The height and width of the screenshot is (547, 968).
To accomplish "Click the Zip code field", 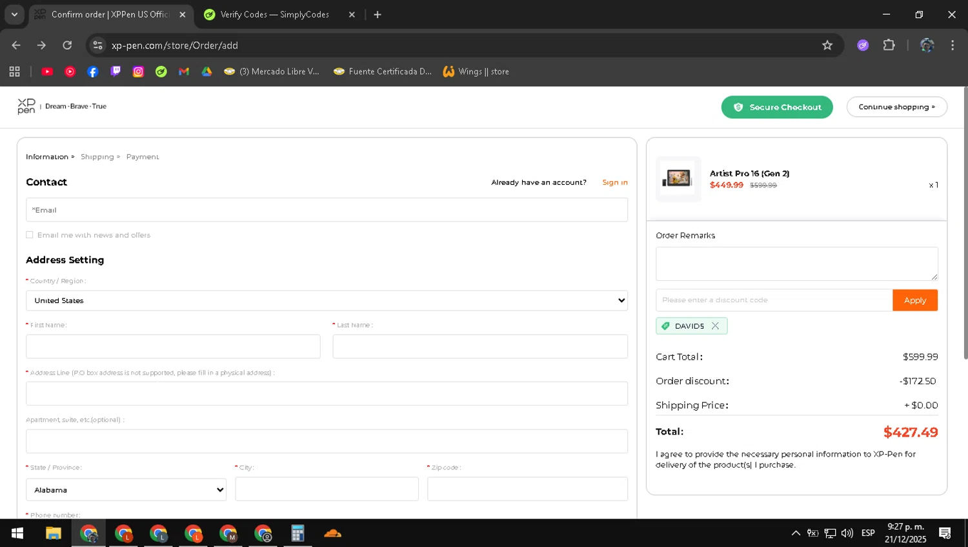I will pos(527,489).
